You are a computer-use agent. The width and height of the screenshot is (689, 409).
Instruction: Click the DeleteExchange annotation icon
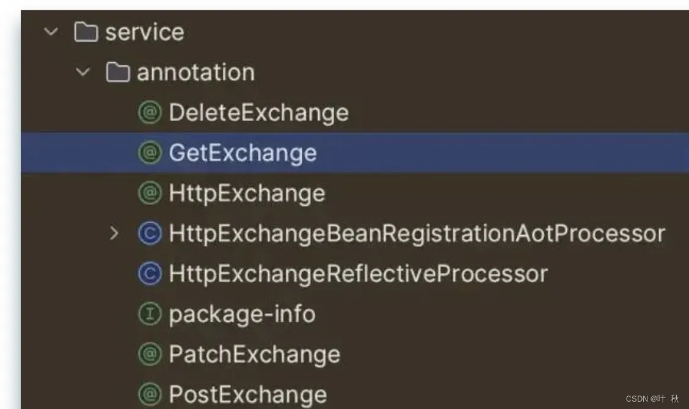pyautogui.click(x=150, y=113)
